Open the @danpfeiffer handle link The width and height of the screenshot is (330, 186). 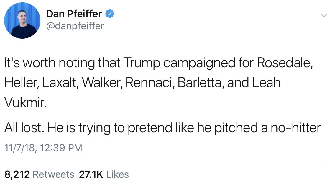[75, 26]
